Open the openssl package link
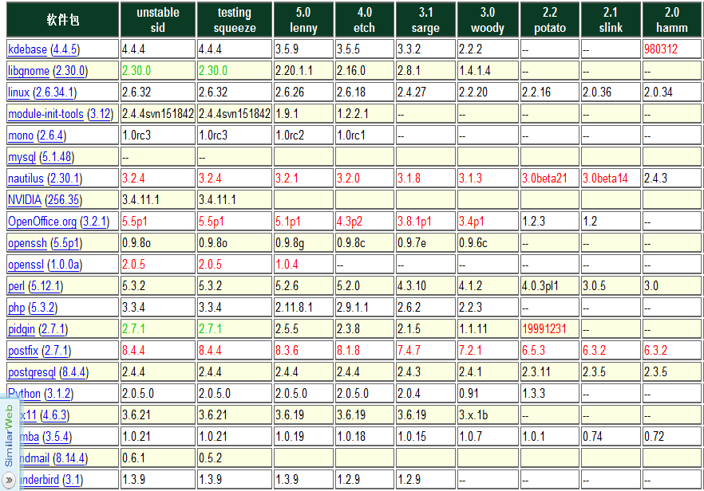 26,265
